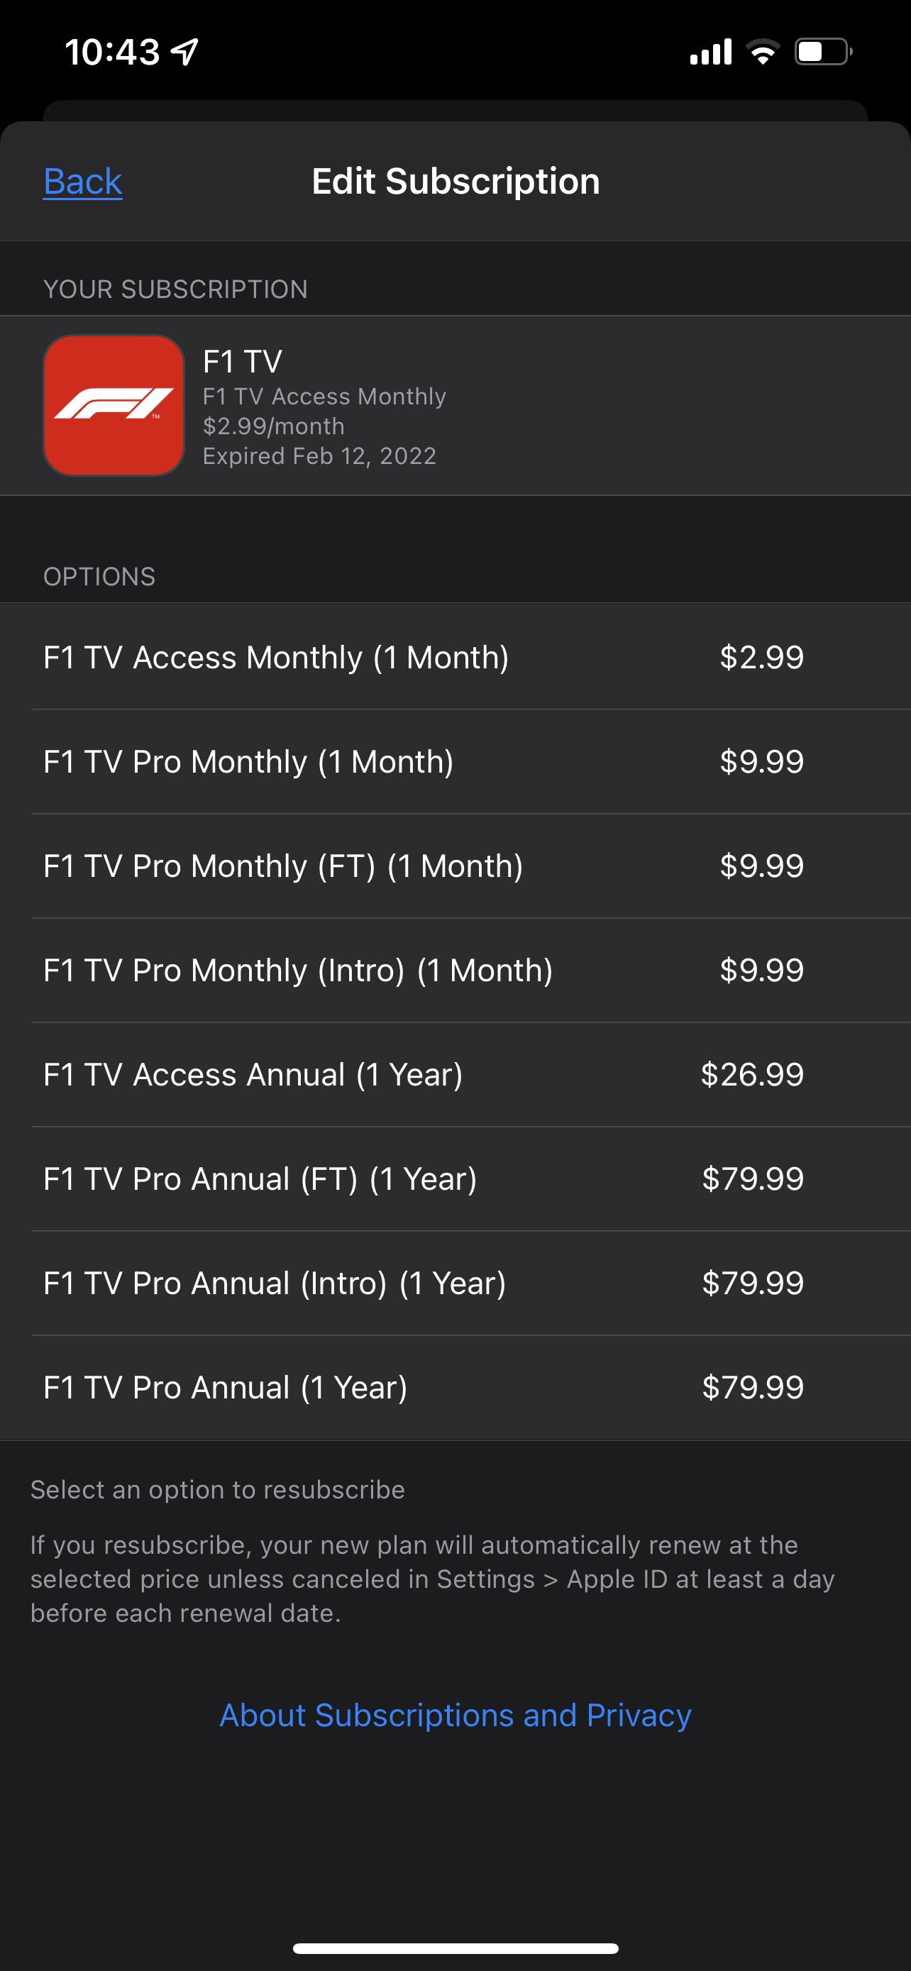Tap the $26.99 annual price
The height and width of the screenshot is (1971, 911).
point(752,1074)
